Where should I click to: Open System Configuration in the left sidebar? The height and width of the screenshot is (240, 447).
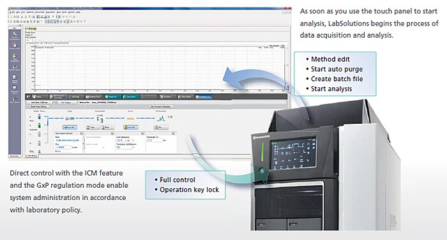pyautogui.click(x=15, y=36)
